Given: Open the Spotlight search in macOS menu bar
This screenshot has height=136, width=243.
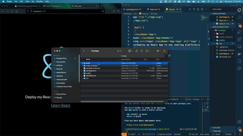Looking at the screenshot, I should pos(213,2).
